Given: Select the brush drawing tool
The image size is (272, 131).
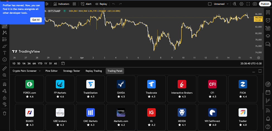Looking at the screenshot, I should coord(4,46).
